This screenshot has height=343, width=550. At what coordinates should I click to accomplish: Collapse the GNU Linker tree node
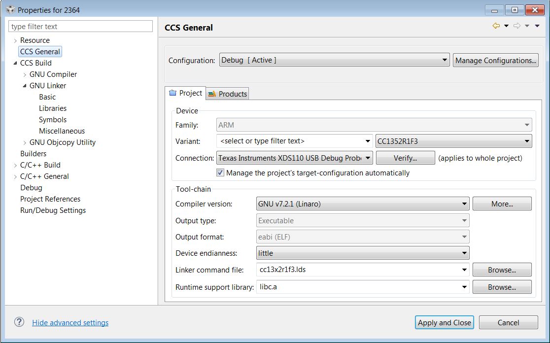click(25, 86)
